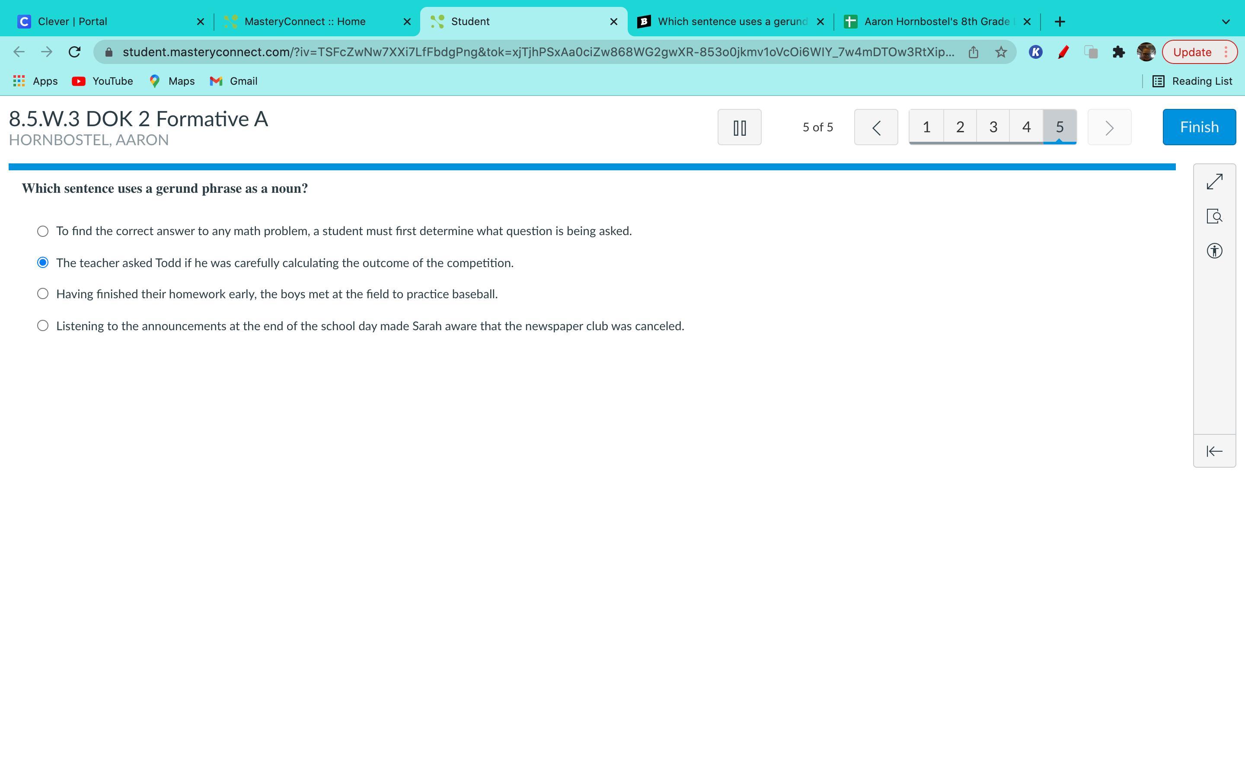Image resolution: width=1245 pixels, height=778 pixels.
Task: Expand to fullscreen using the diagonal arrows icon
Action: click(x=1214, y=182)
